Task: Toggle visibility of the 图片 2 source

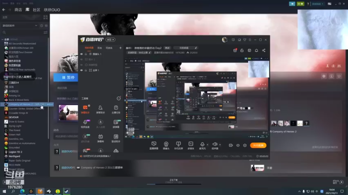Action: 81,59
